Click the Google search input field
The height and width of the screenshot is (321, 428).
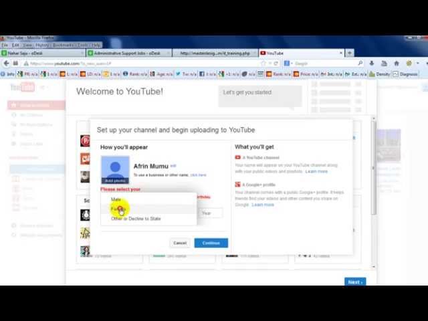tap(325, 64)
